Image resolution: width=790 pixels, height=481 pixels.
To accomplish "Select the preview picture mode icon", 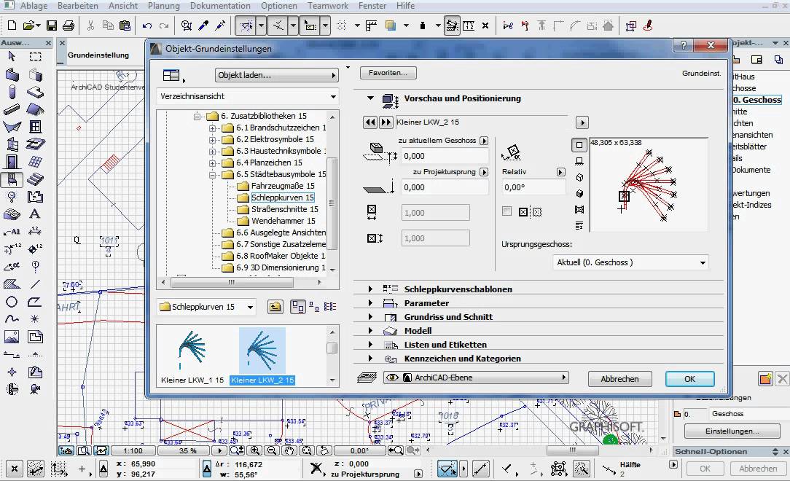I will pos(579,209).
